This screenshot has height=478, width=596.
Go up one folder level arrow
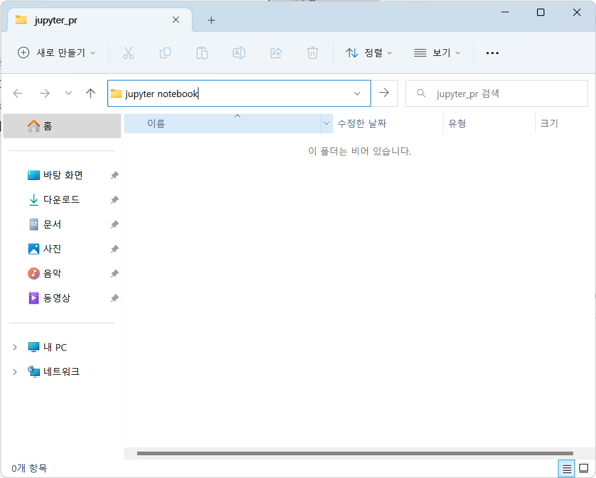[91, 93]
